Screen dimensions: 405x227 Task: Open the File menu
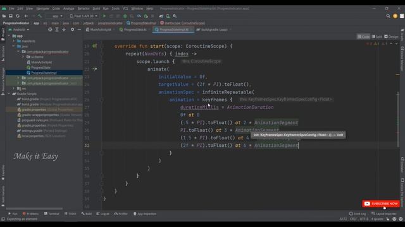pyautogui.click(x=11, y=8)
